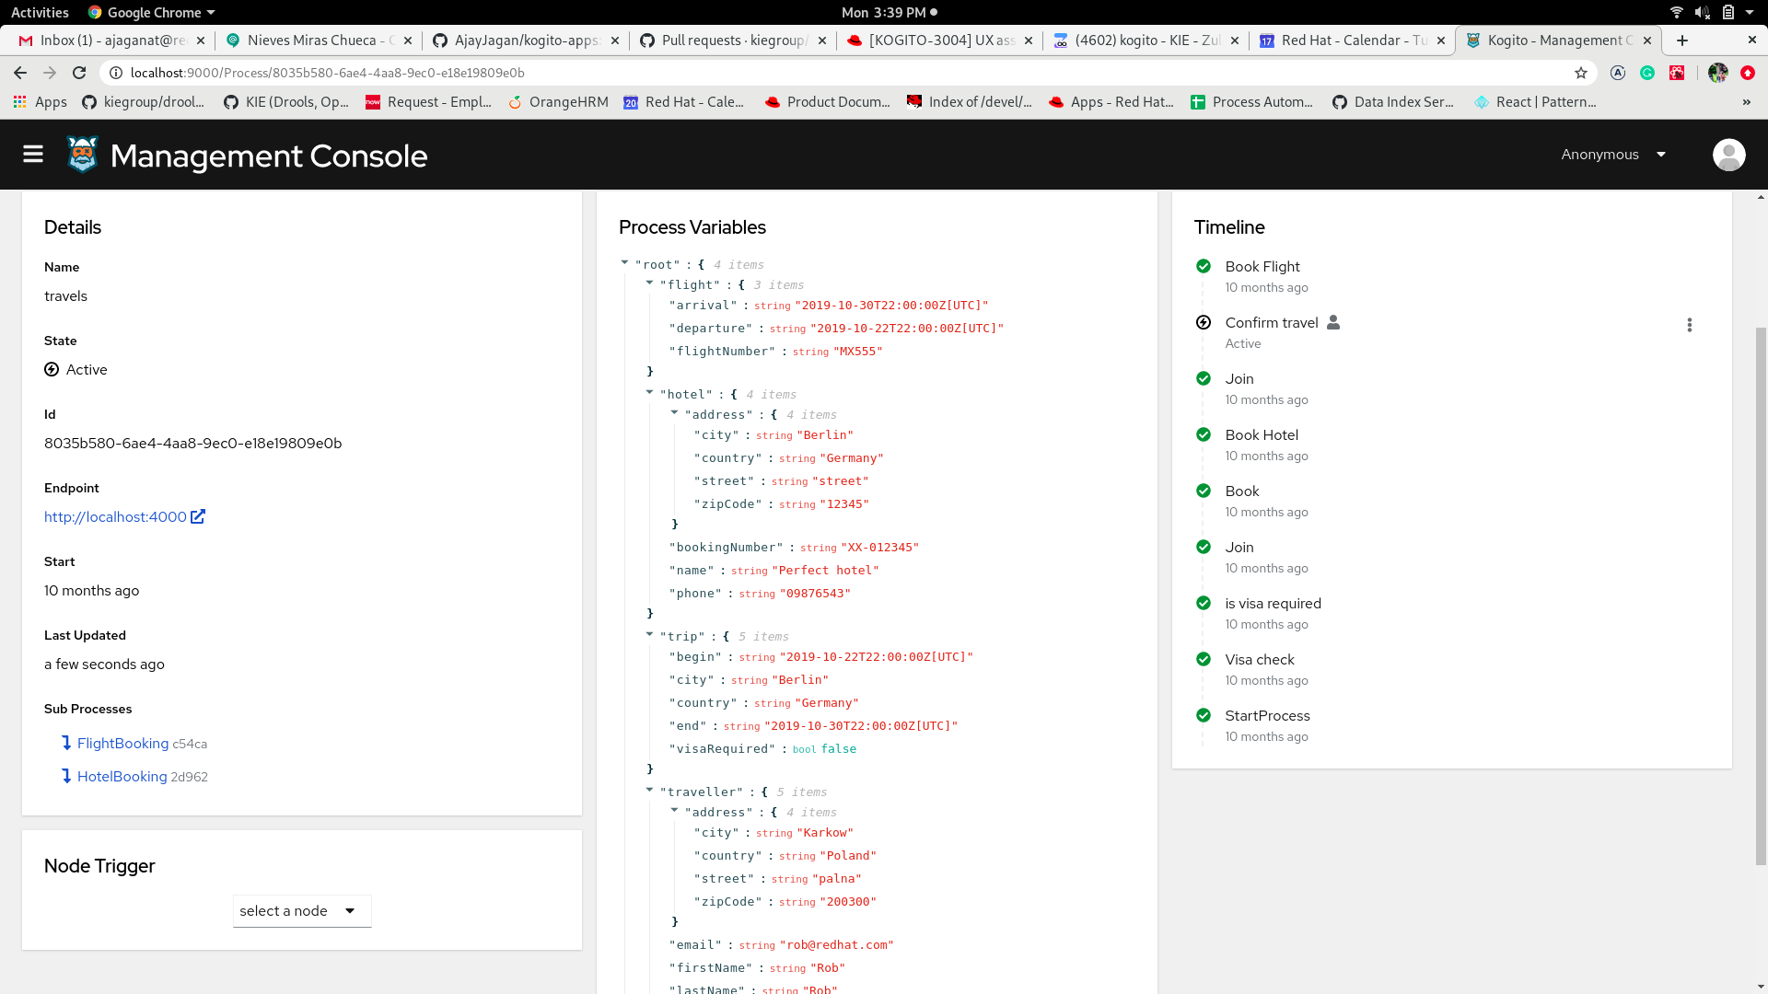
Task: Open the "select a node" dropdown
Action: [302, 911]
